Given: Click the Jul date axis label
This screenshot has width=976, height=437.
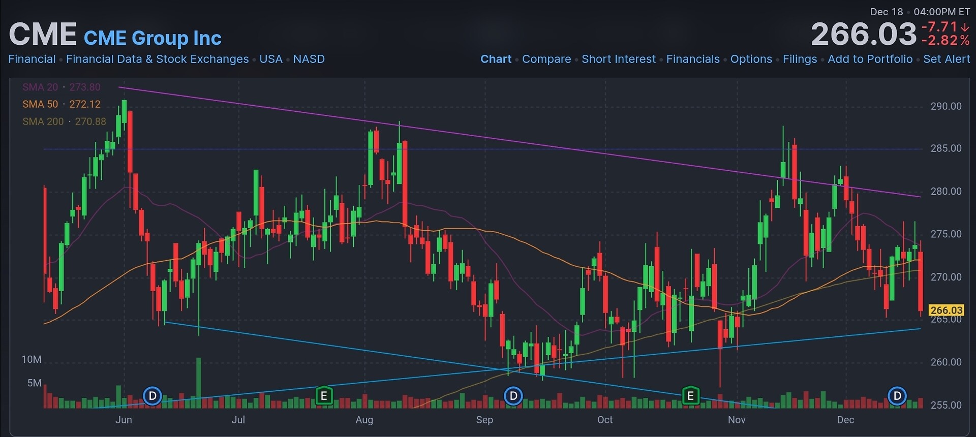Looking at the screenshot, I should coord(238,420).
